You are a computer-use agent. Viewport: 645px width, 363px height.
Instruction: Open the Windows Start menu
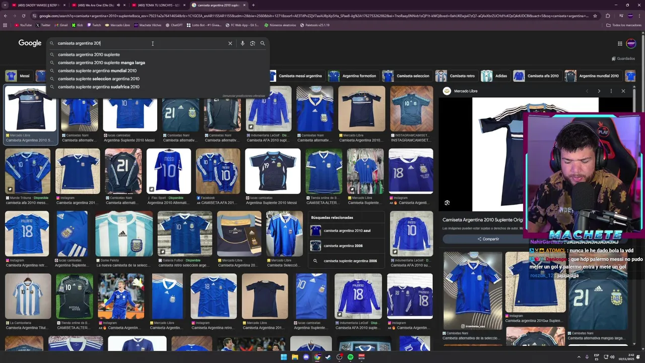[x=284, y=357]
